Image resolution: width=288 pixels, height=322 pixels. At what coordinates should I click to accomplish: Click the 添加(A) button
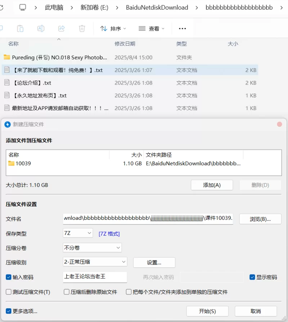[x=212, y=185]
